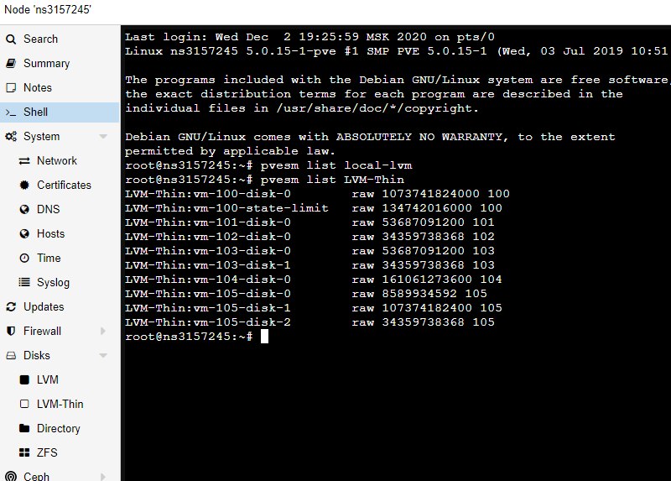Click the Firewall shield icon
Screen dimensions: 671x481
tap(11, 331)
